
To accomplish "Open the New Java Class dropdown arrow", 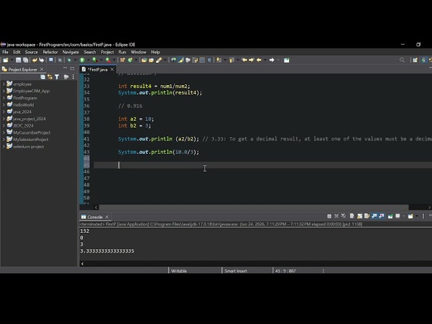I will (136, 60).
